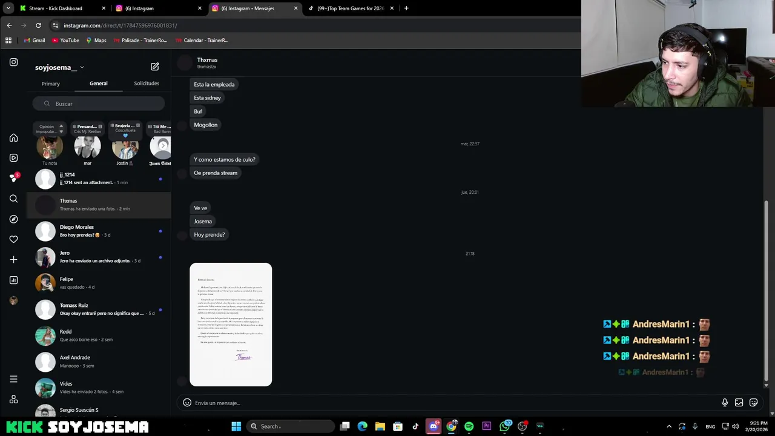
Task: Open Microsoft Edge from taskbar
Action: point(362,426)
